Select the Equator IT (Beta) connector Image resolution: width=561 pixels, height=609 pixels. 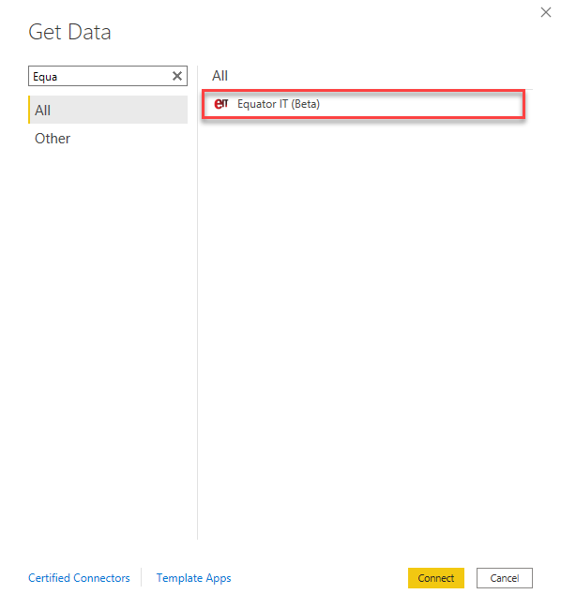point(363,104)
